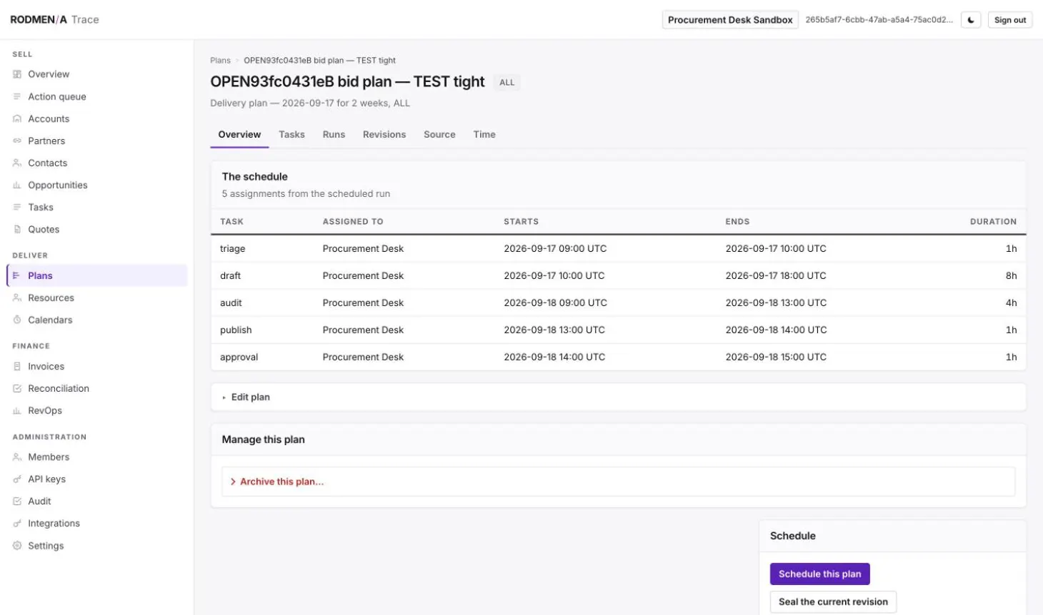Click the 8h duration value
Screen dimensions: 1043x615
[1011, 275]
